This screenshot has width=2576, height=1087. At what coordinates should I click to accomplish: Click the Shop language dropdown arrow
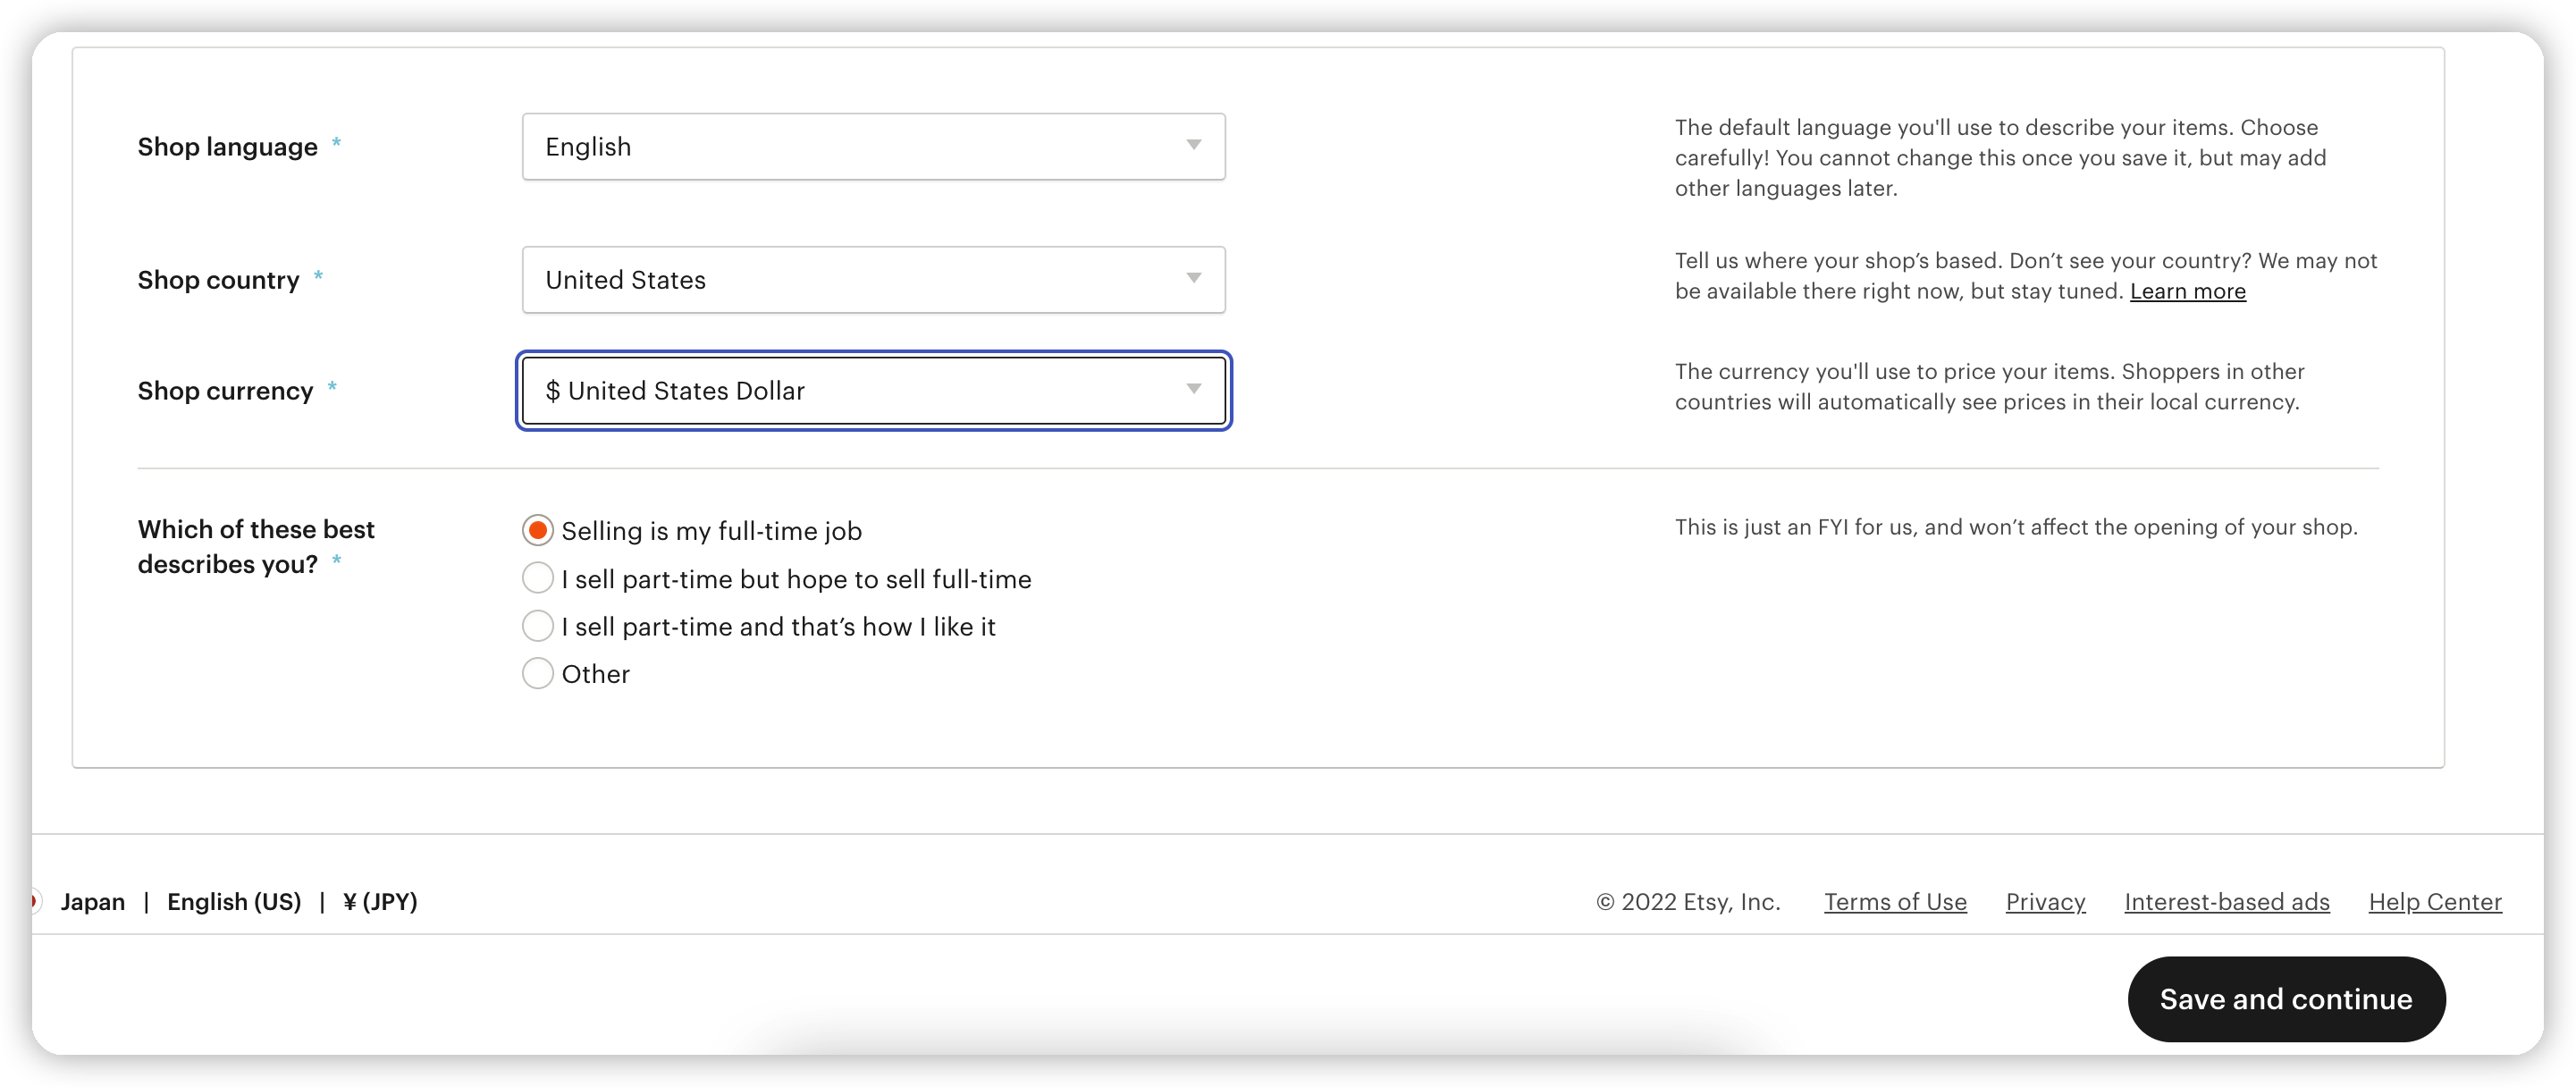coord(1193,146)
